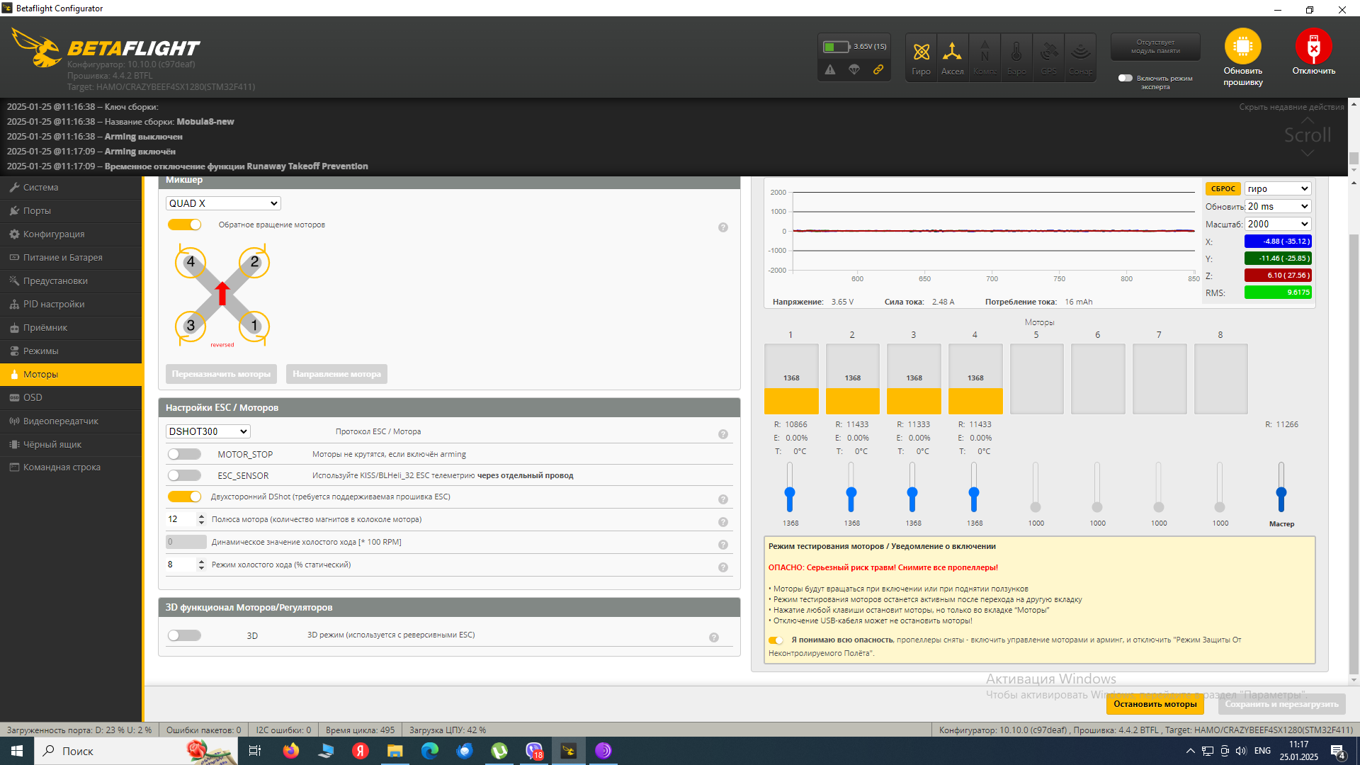Screen dimensions: 1360x765
Task: Decrease static idle percent stepper
Action: tap(201, 568)
